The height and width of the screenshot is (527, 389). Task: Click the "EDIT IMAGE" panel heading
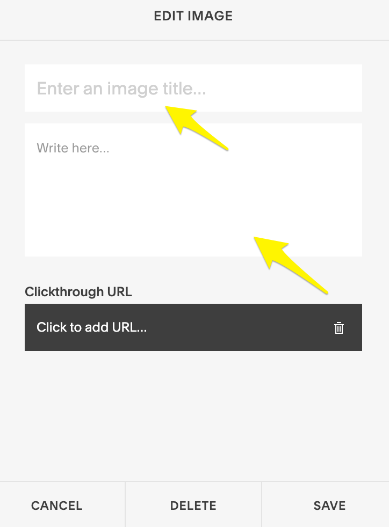(x=193, y=16)
